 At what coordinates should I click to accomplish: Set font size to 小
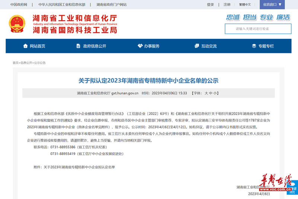point(215,93)
